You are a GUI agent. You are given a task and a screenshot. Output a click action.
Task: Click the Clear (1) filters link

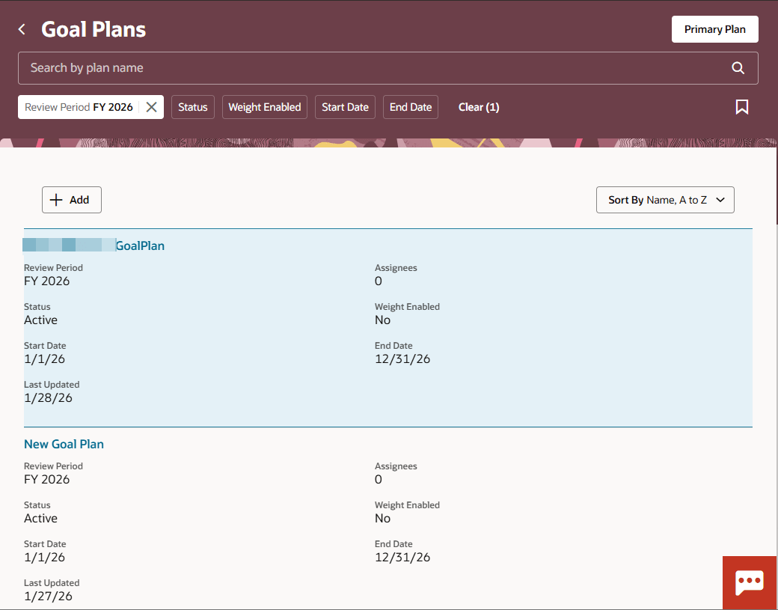tap(479, 106)
